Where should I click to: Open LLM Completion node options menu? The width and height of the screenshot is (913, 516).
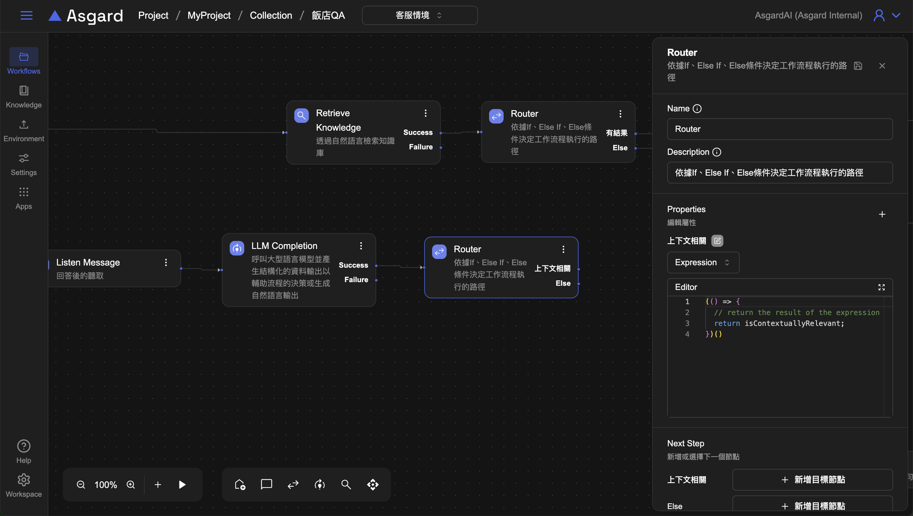pos(361,246)
